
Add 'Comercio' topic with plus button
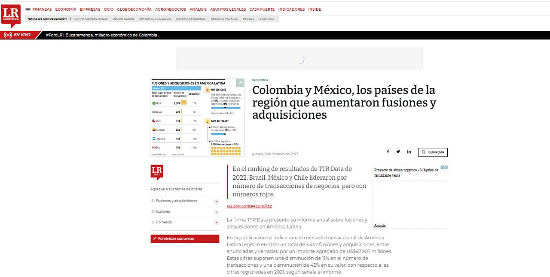[216, 223]
